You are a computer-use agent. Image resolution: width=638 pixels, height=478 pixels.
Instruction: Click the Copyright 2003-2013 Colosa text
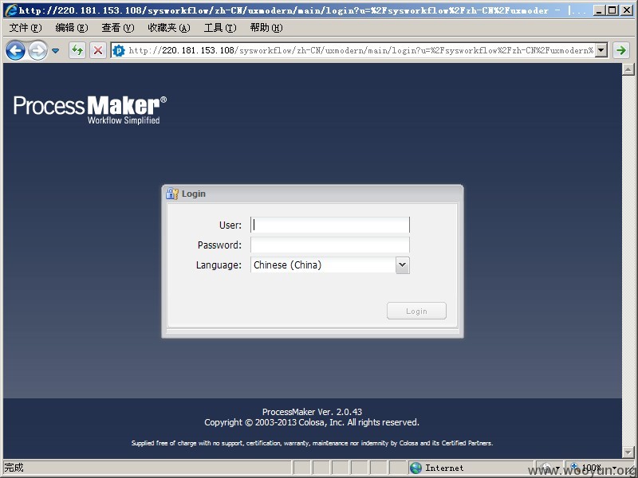312,422
